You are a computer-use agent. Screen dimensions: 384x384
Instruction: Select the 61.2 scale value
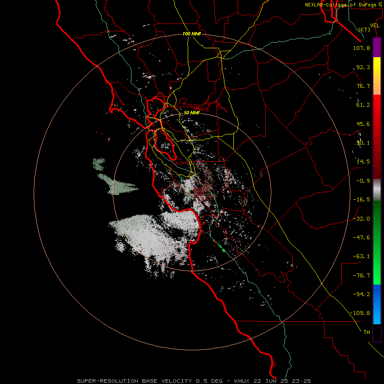(x=363, y=105)
